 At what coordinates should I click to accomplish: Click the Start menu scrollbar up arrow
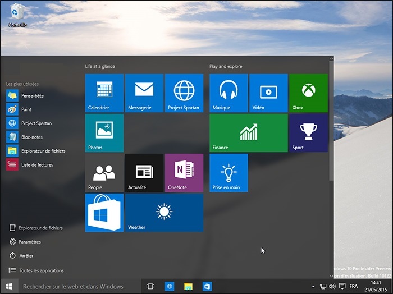coord(331,58)
